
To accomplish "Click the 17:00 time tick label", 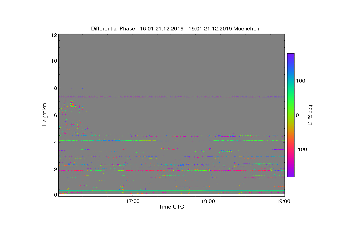I will [x=132, y=201].
